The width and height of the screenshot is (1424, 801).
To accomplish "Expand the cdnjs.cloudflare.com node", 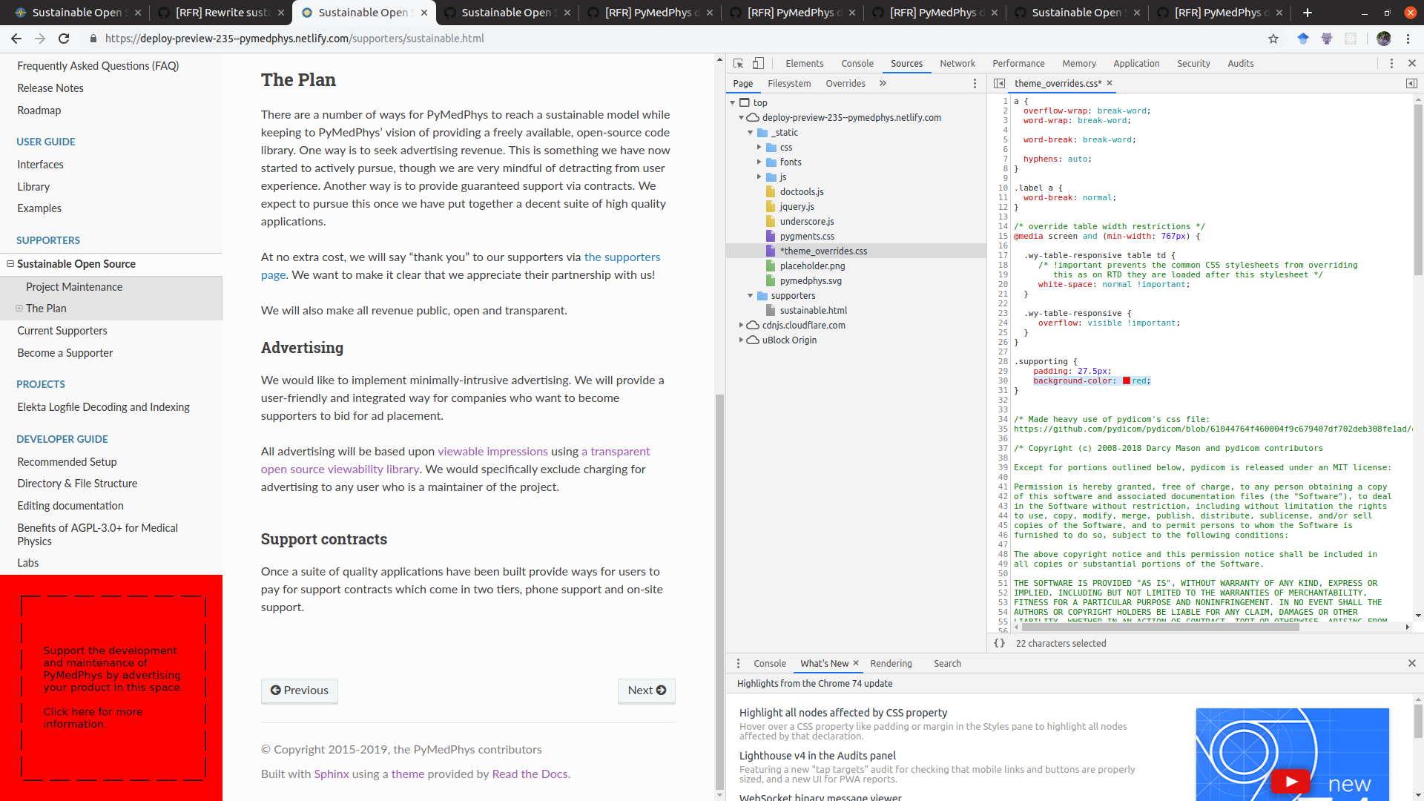I will coord(742,325).
